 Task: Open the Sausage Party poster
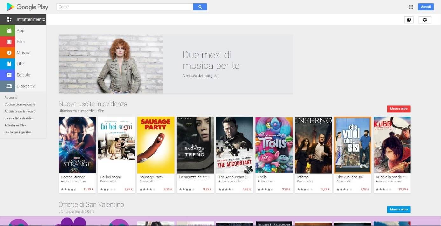point(156,145)
